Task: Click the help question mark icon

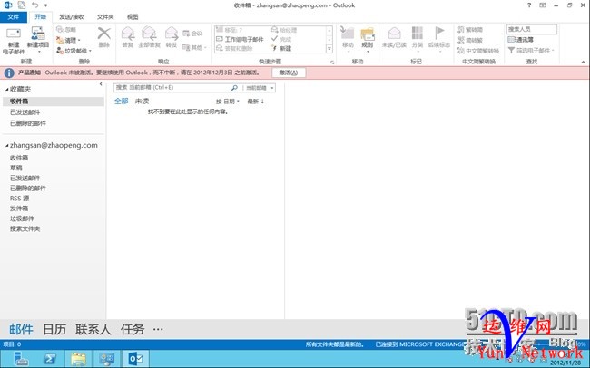Action: (x=529, y=5)
